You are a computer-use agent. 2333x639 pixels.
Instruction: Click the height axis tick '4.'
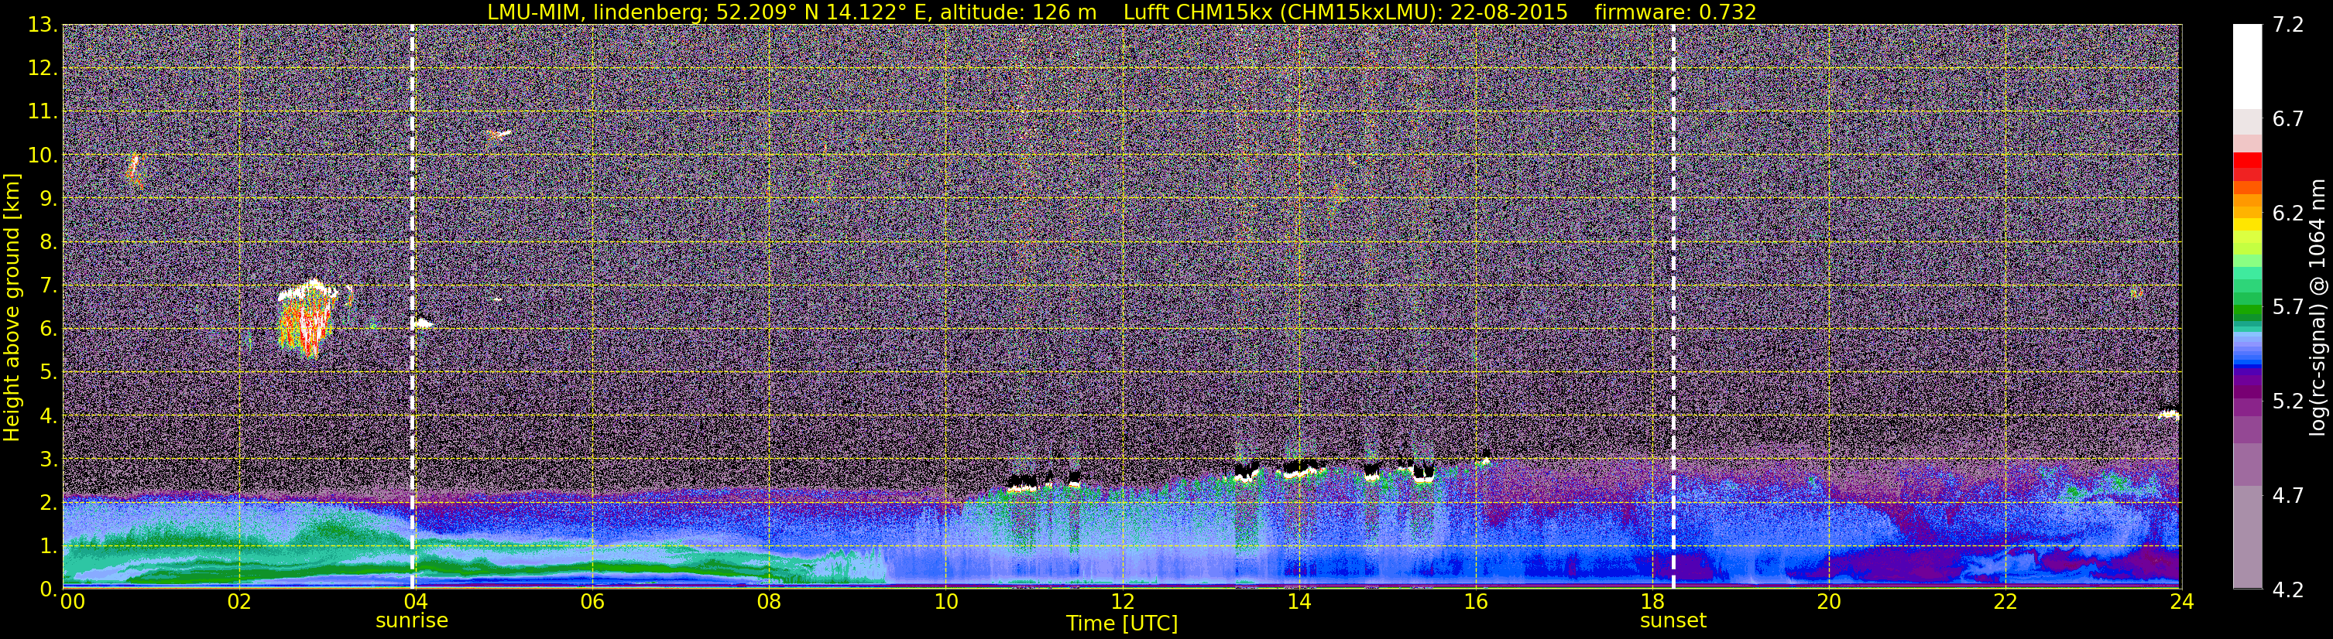49,415
